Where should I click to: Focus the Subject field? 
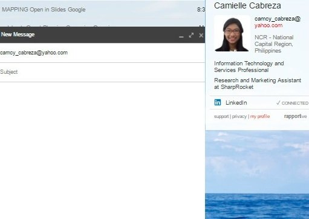pos(102,72)
